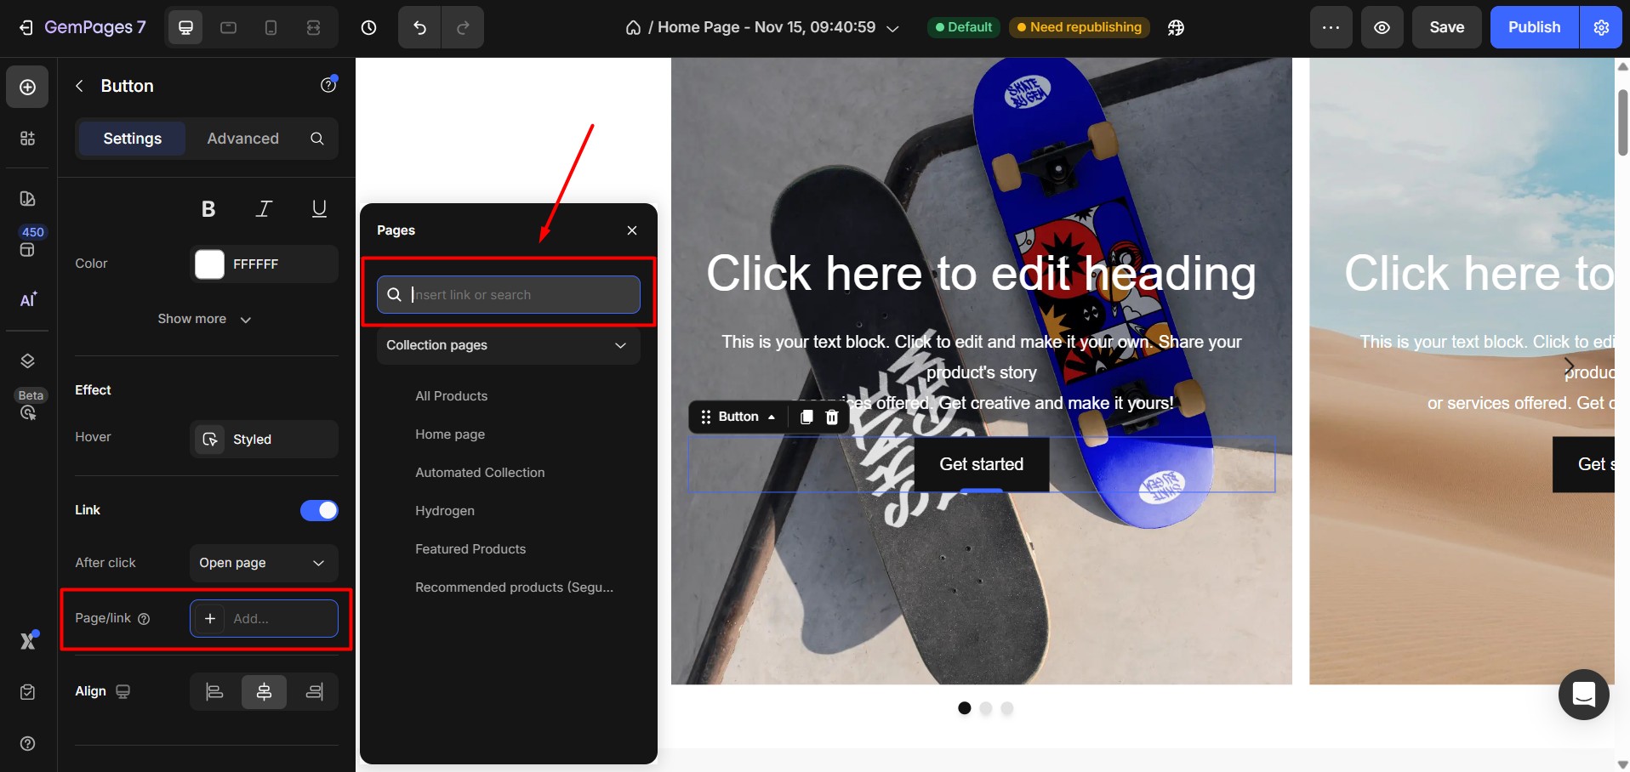Image resolution: width=1630 pixels, height=772 pixels.
Task: Choose Featured Products from the list
Action: coord(470,549)
